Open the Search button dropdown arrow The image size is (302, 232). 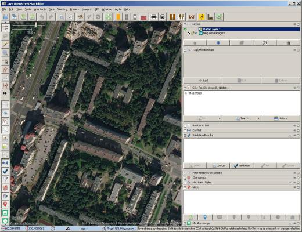click(x=258, y=118)
